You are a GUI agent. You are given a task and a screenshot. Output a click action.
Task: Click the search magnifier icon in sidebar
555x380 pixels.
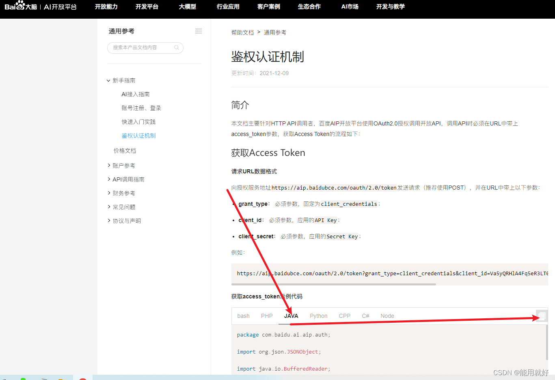(177, 47)
